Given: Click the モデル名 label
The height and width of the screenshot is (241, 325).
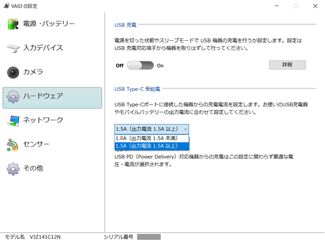Looking at the screenshot, I should tap(15, 237).
